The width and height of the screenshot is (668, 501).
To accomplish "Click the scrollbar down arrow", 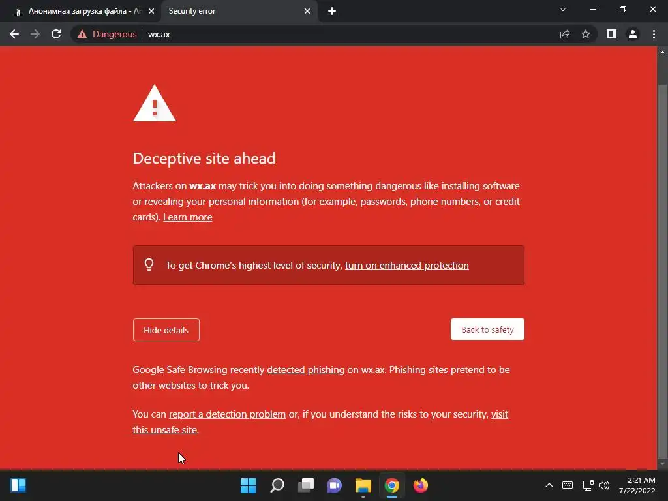I will pos(662,464).
